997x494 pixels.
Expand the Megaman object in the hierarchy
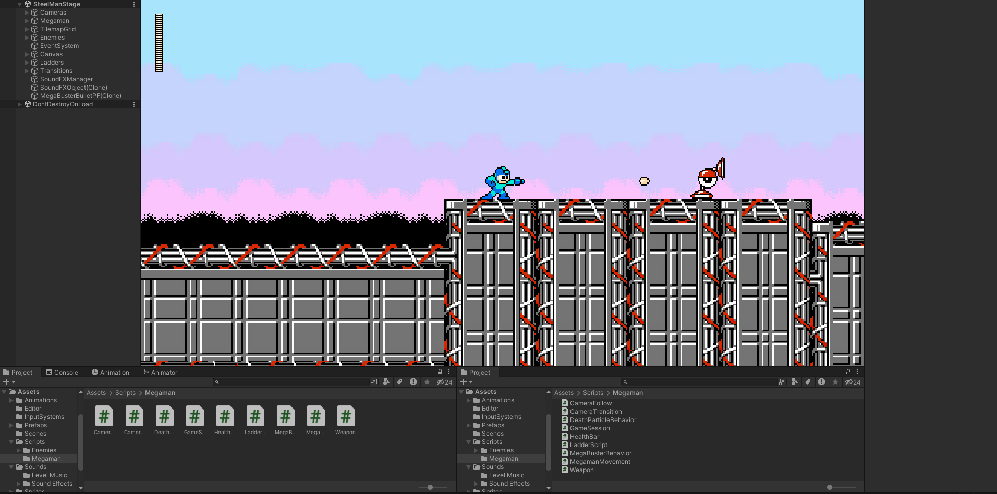point(27,21)
